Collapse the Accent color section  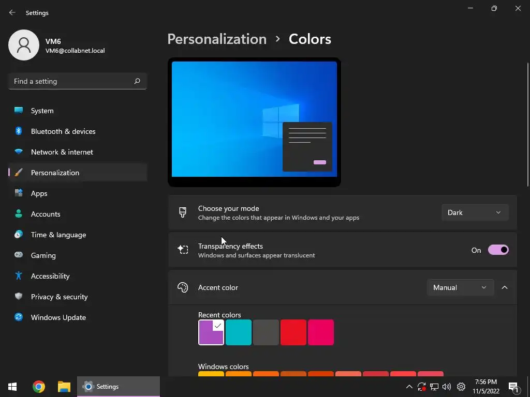pos(504,287)
